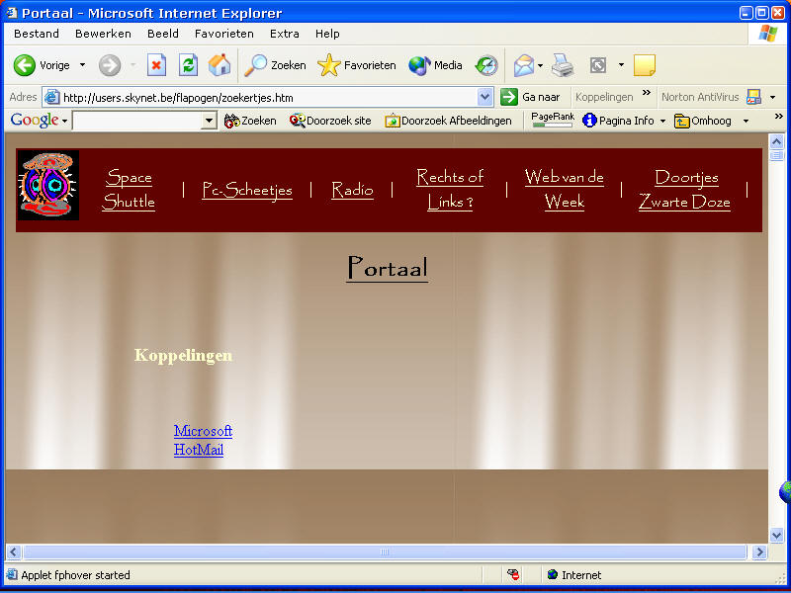Viewport: 791px width, 593px height.
Task: Click the horizontal scrollbar right arrow
Action: pos(759,552)
